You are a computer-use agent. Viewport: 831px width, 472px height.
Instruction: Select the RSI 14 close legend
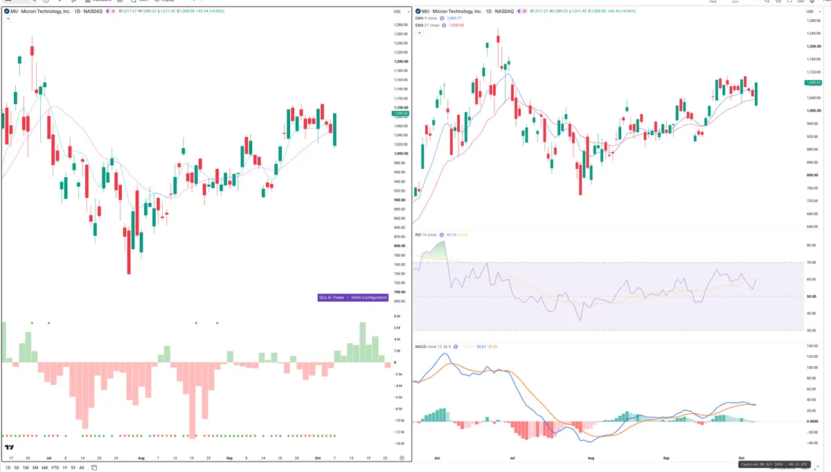click(x=426, y=235)
